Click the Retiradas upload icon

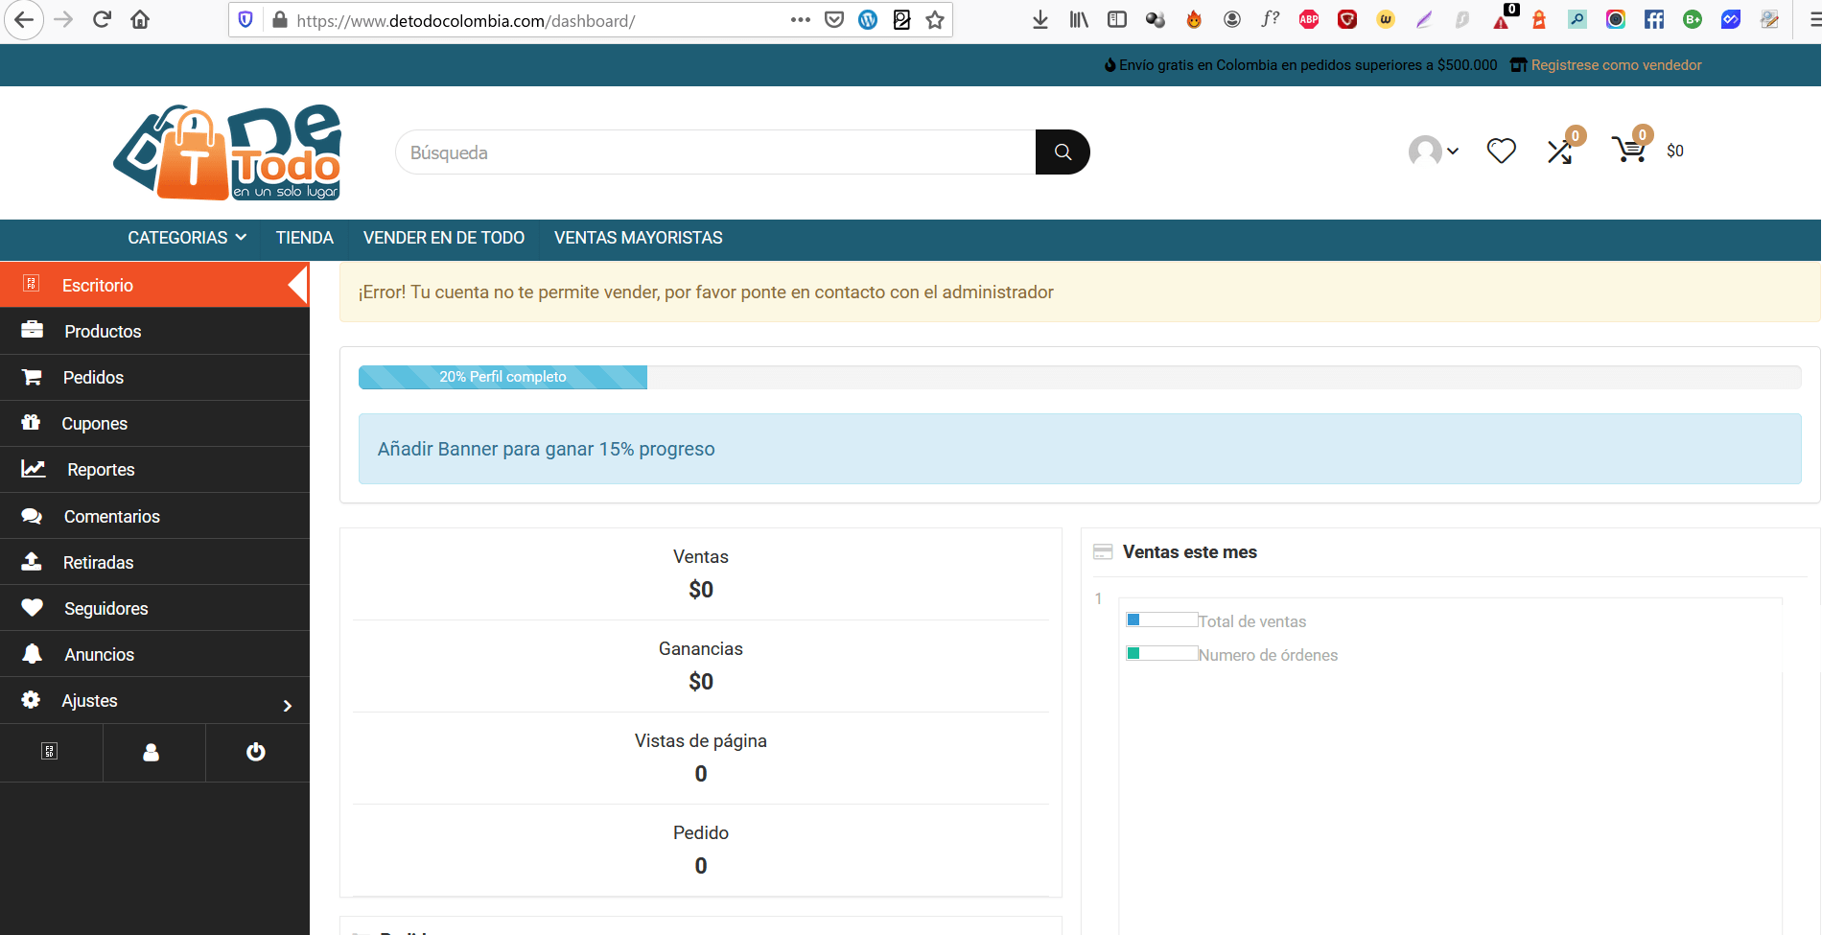point(32,561)
